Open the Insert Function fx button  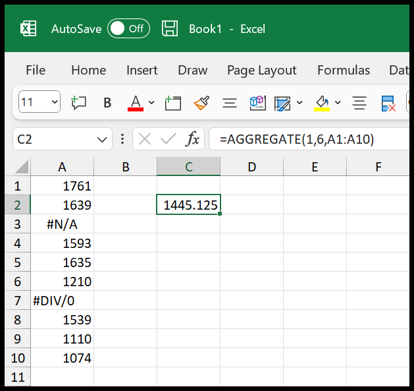point(192,138)
